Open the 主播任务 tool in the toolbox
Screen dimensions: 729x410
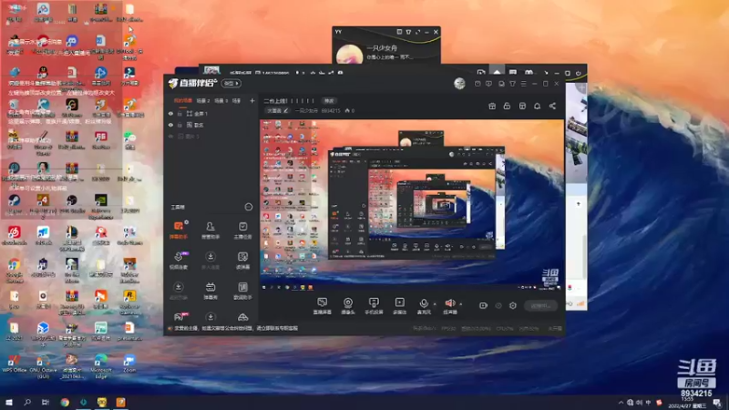(242, 230)
